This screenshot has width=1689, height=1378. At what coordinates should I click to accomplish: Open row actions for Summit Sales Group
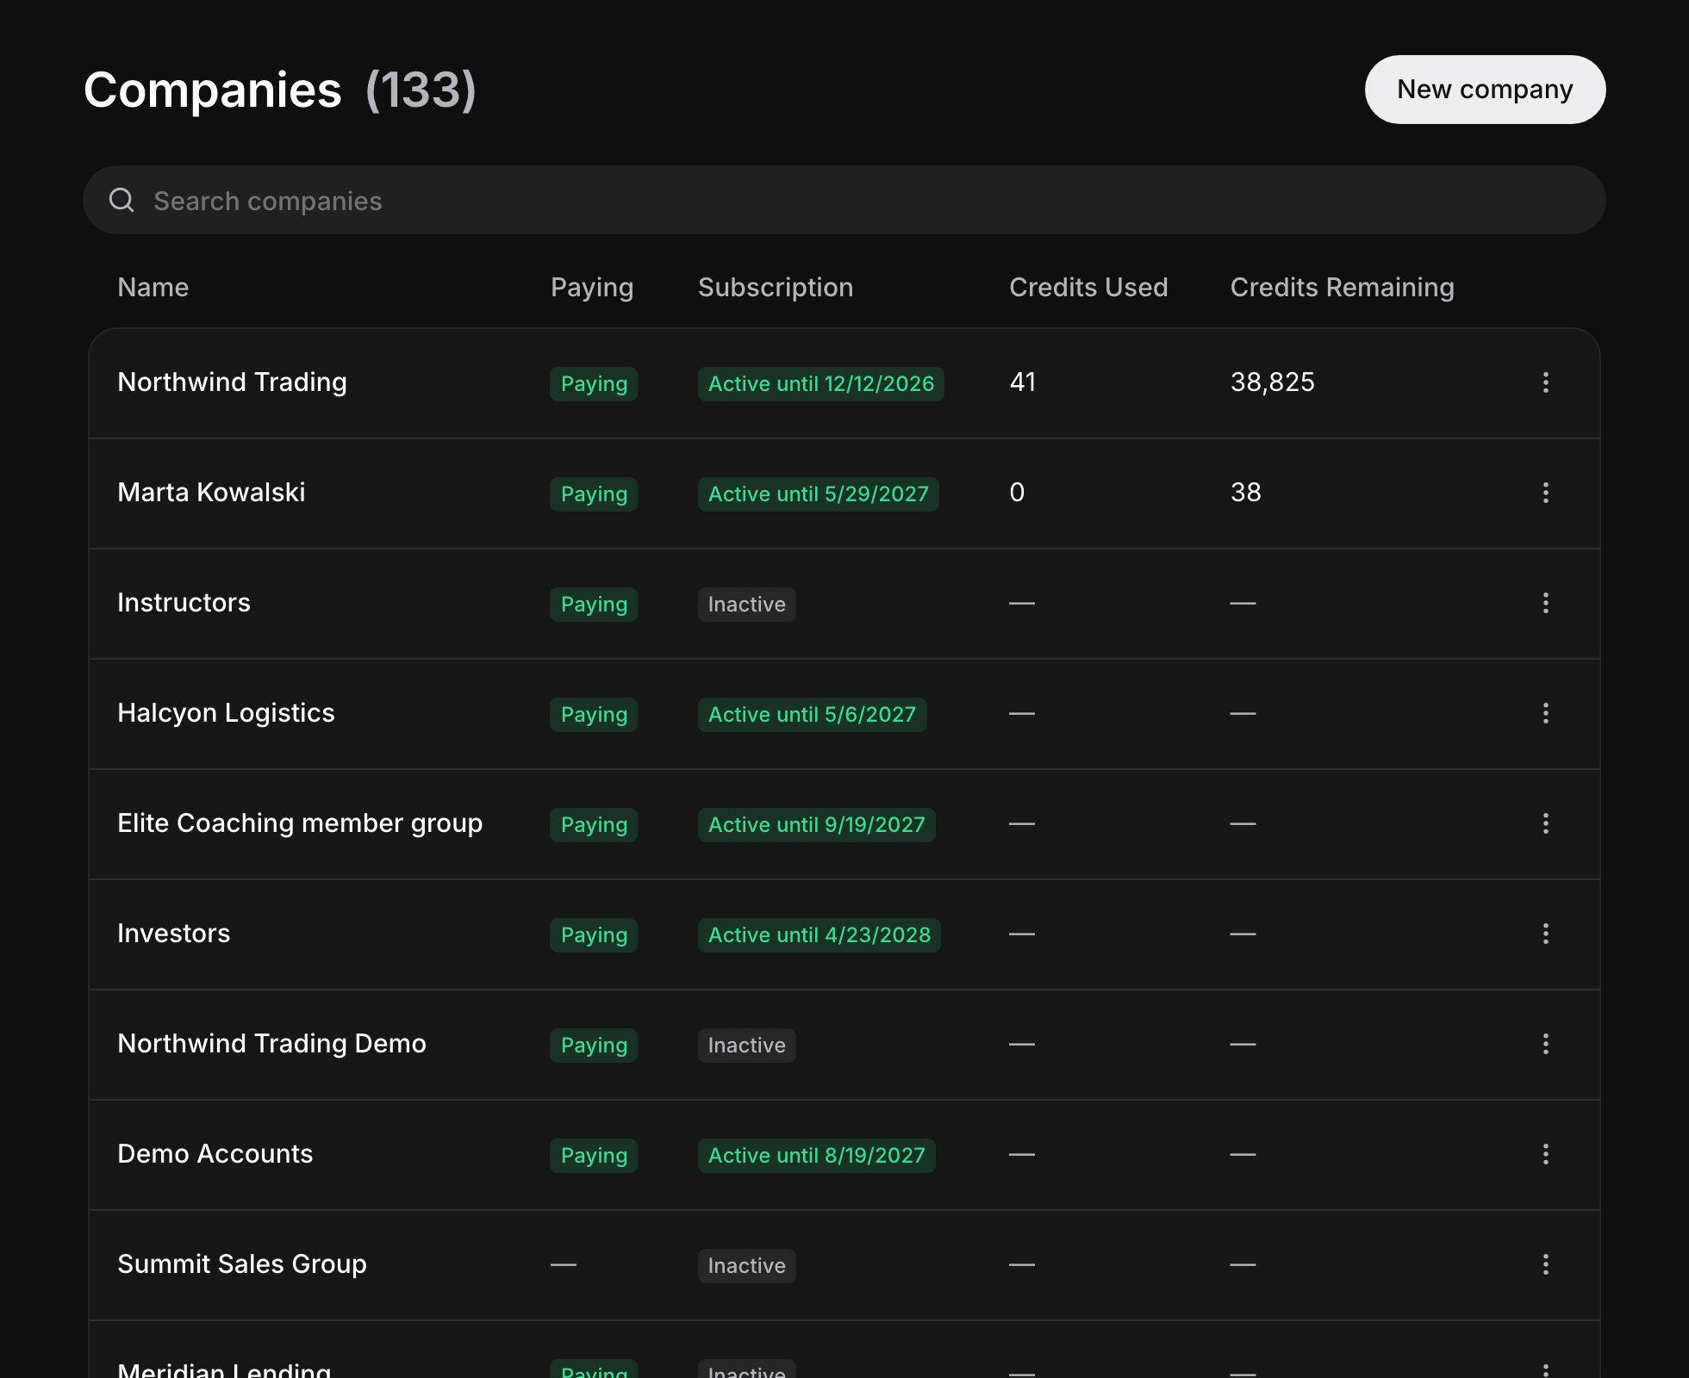click(1545, 1264)
